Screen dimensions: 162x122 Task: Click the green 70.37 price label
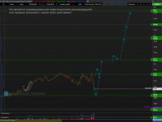tap(157, 110)
